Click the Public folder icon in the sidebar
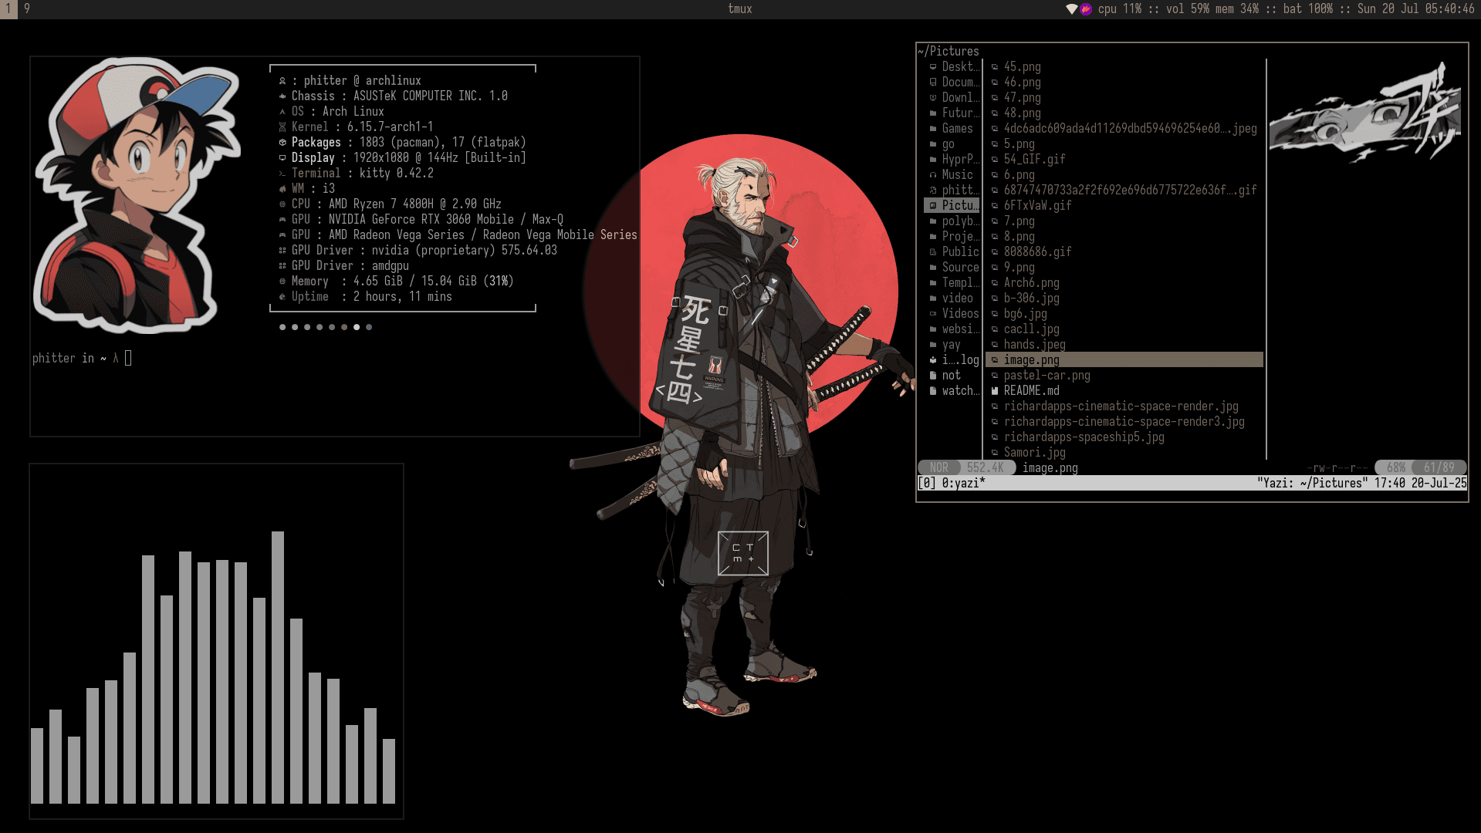The height and width of the screenshot is (833, 1481). (933, 251)
